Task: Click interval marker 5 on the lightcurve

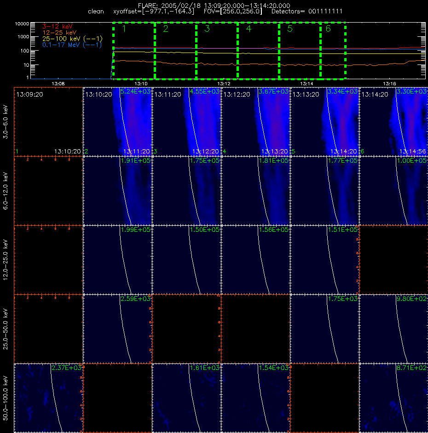Action: coord(290,29)
